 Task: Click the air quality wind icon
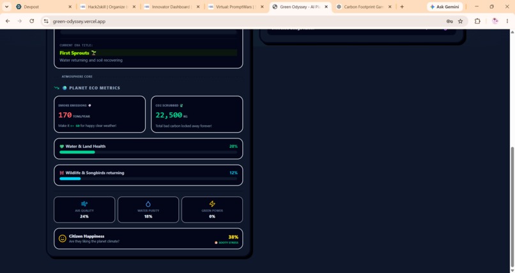click(84, 204)
